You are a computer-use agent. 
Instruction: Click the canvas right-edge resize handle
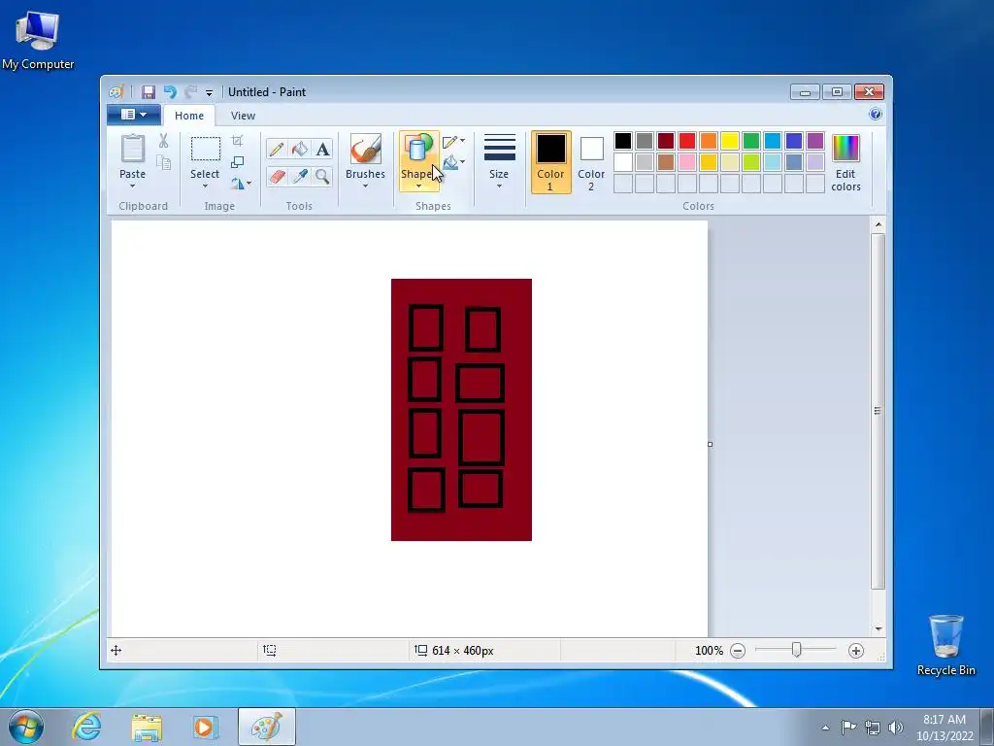click(710, 444)
